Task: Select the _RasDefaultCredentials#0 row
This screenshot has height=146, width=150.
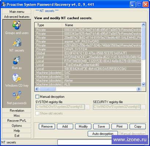Action: coord(88,65)
